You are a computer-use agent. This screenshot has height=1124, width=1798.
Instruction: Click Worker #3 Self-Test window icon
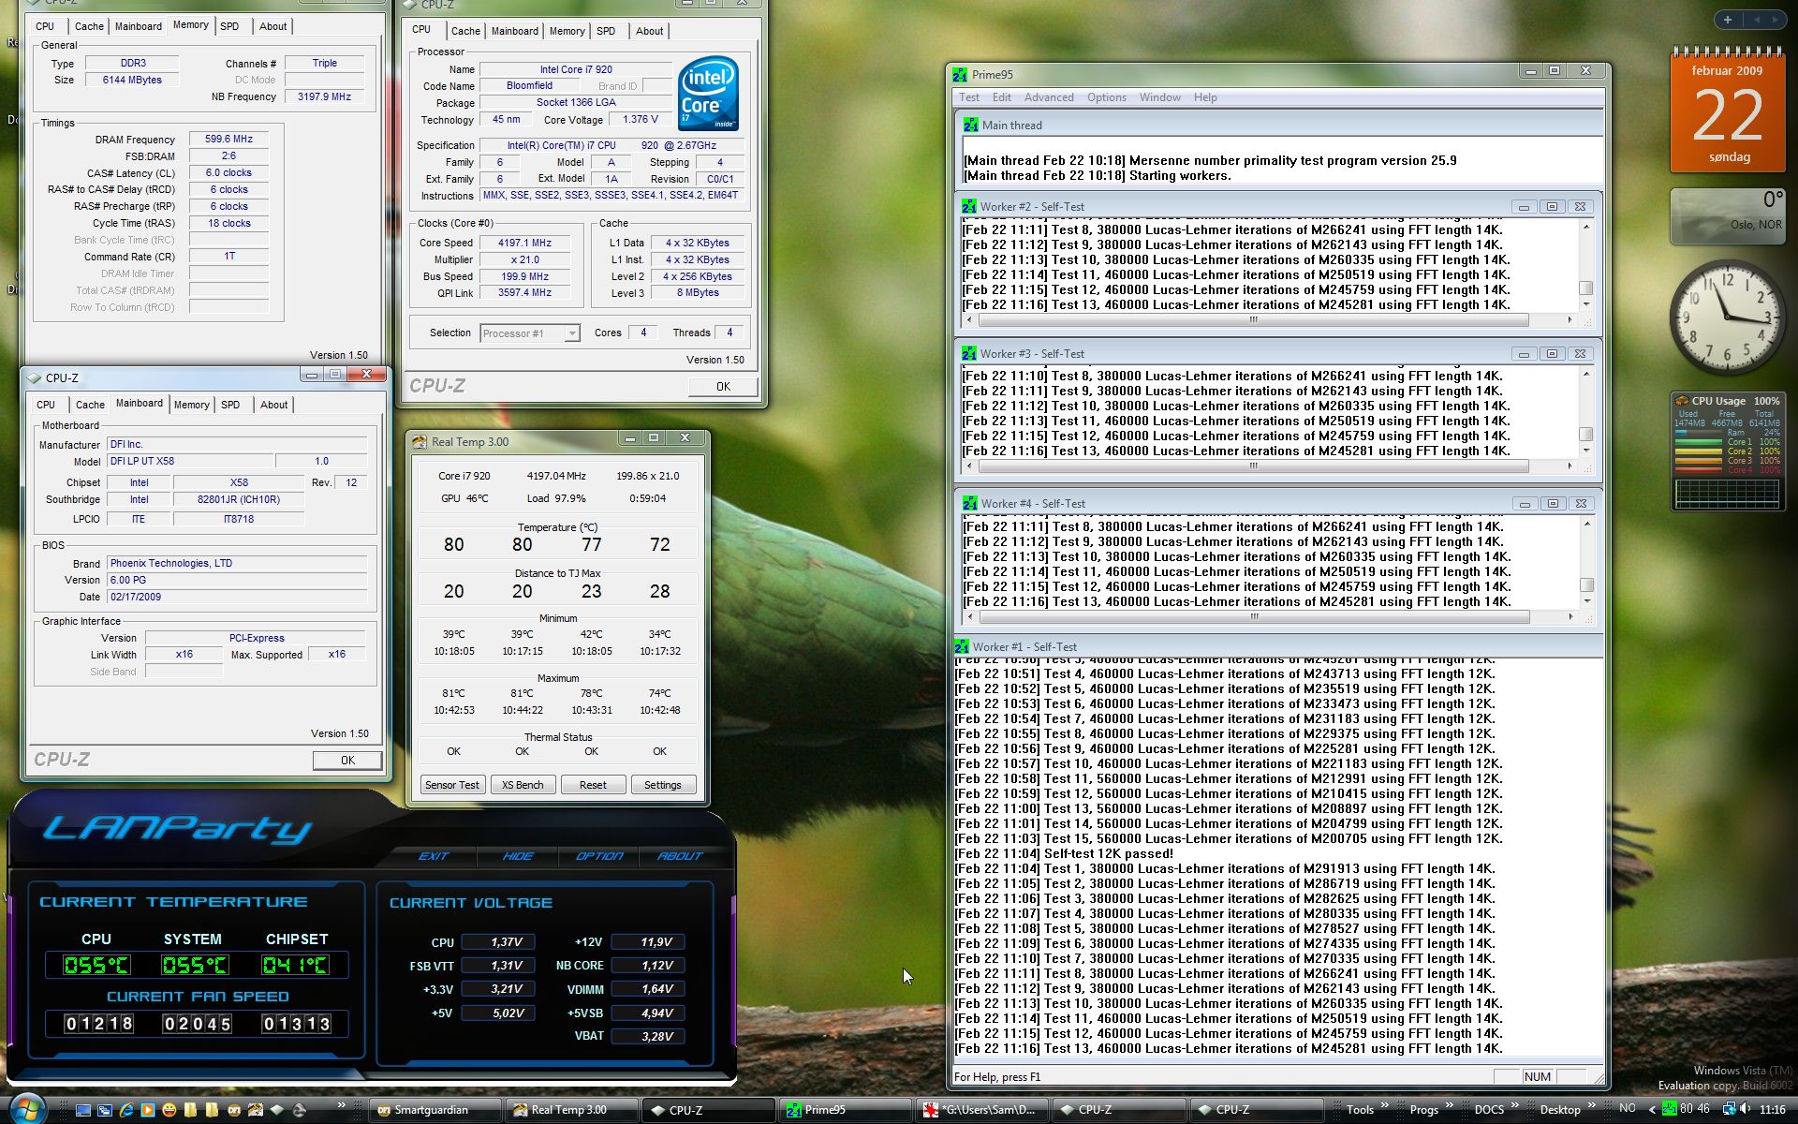969,354
